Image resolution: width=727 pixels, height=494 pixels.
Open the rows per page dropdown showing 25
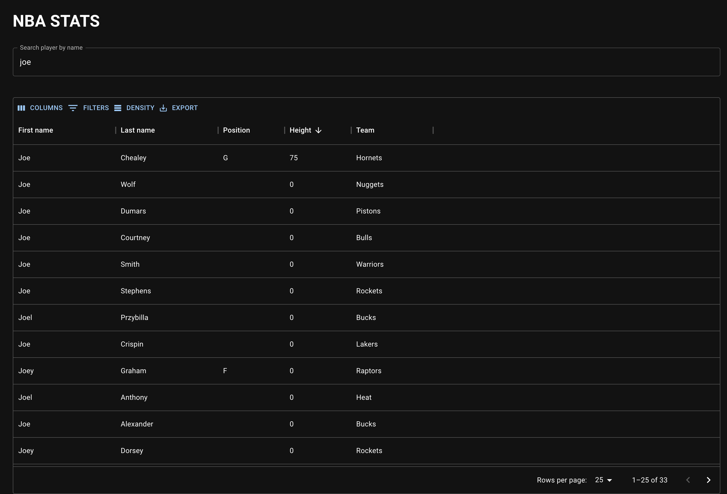click(x=602, y=480)
